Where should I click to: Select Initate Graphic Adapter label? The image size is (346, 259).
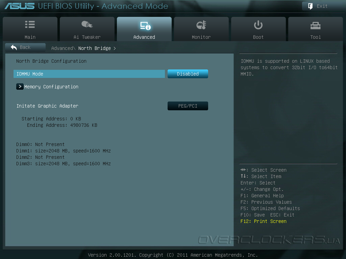pyautogui.click(x=47, y=106)
